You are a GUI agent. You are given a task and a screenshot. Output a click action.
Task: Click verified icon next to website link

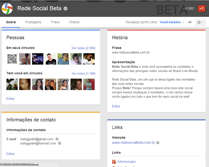point(158,143)
